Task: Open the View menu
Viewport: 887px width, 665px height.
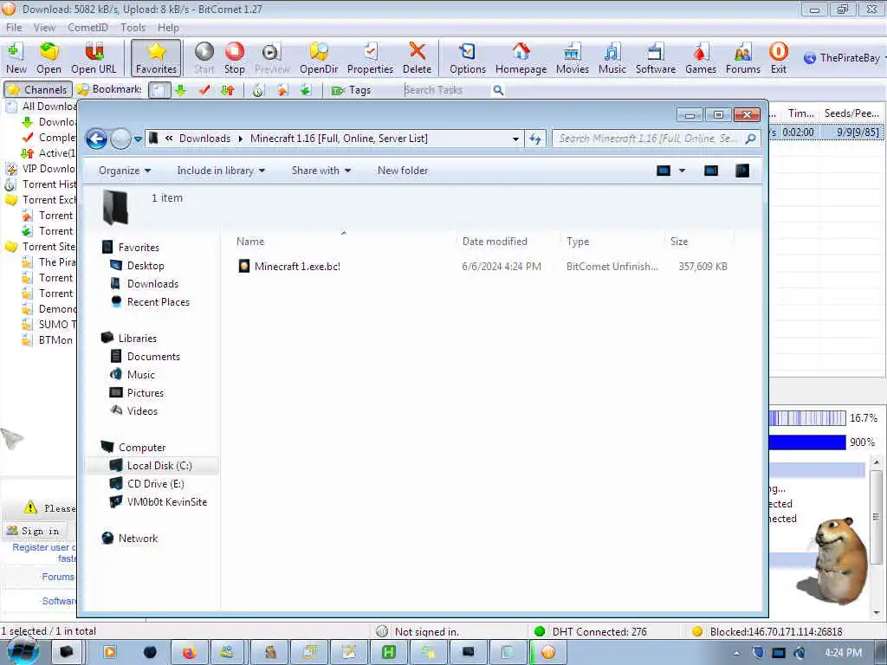Action: [44, 27]
